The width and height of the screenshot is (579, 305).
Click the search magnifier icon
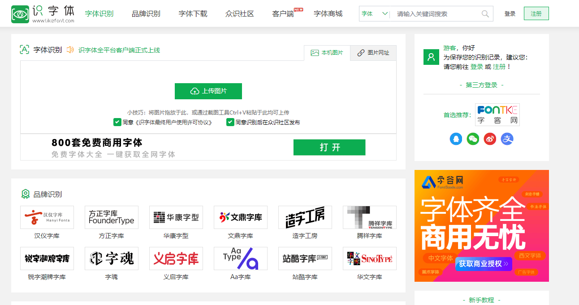tap(485, 13)
